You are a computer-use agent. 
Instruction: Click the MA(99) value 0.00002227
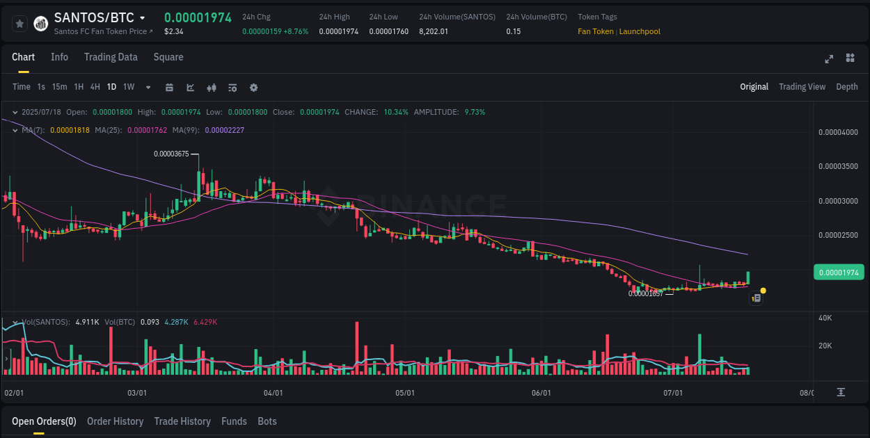(224, 130)
